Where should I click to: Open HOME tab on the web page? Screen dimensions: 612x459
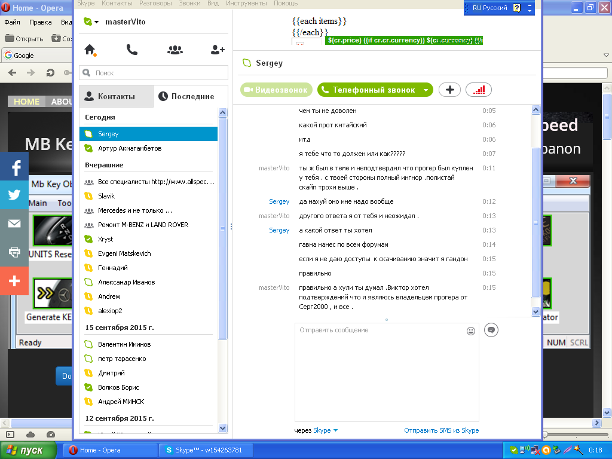(x=26, y=102)
